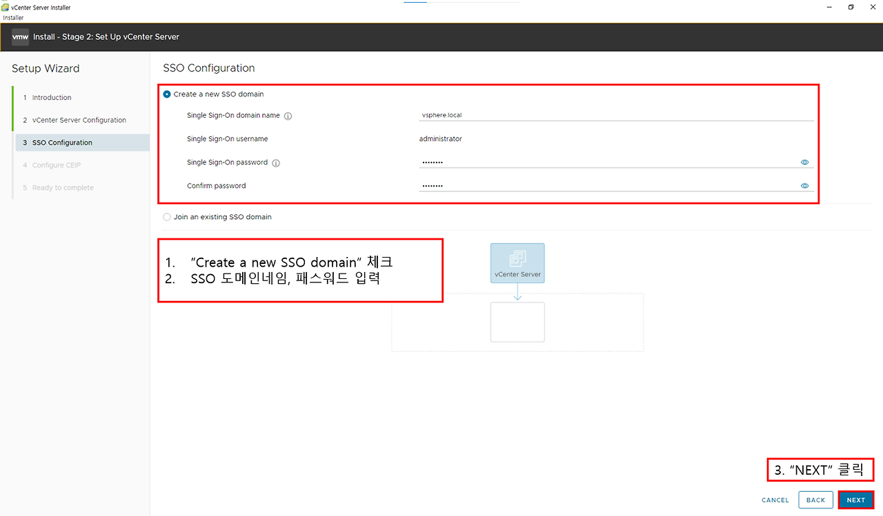Show Single Sign-On password with eye icon
Screen dimensions: 883x516
point(804,163)
